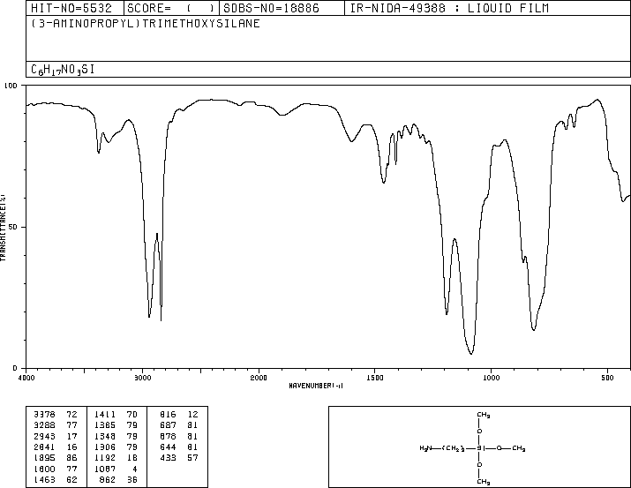Click the HIT-NO=5532 header cell
631x488 pixels.
tap(71, 8)
